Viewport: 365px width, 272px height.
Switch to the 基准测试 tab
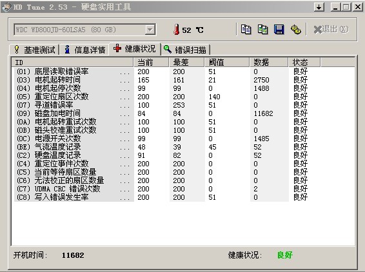tap(34, 50)
